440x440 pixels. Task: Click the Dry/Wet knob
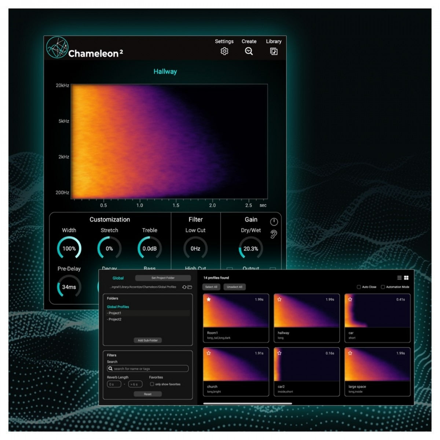251,248
